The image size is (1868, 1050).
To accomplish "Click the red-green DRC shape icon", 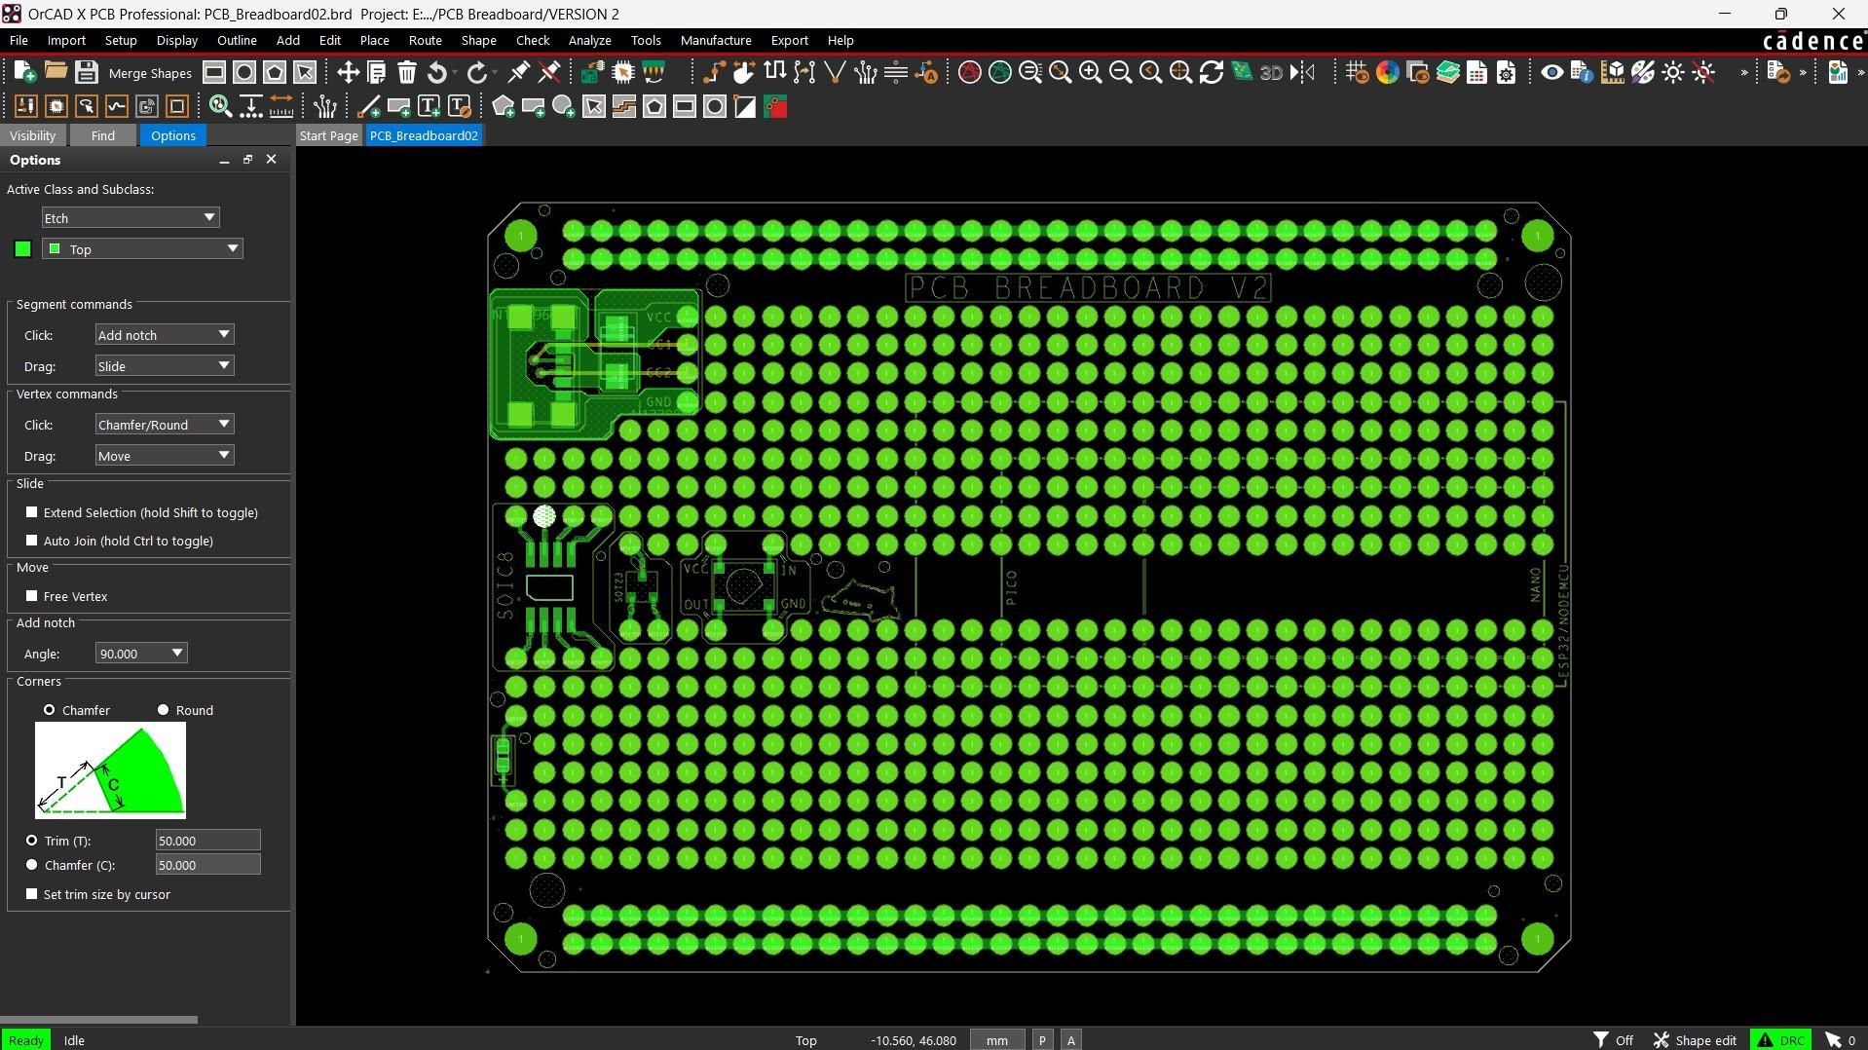I will click(x=775, y=106).
